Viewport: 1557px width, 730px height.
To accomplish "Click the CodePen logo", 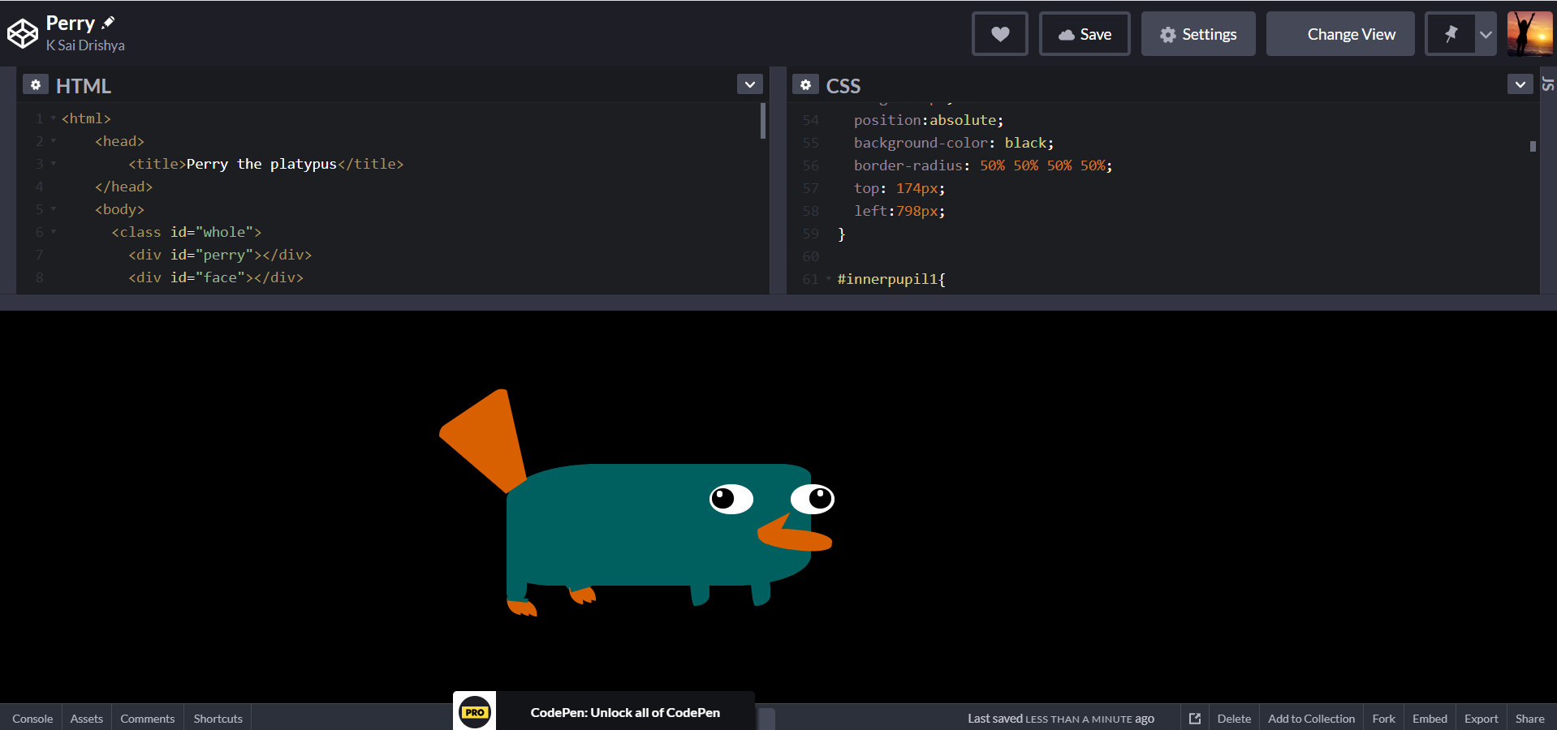I will coord(22,32).
